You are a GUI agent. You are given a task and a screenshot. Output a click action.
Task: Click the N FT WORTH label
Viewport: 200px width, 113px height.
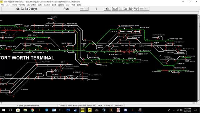[x=144, y=27]
